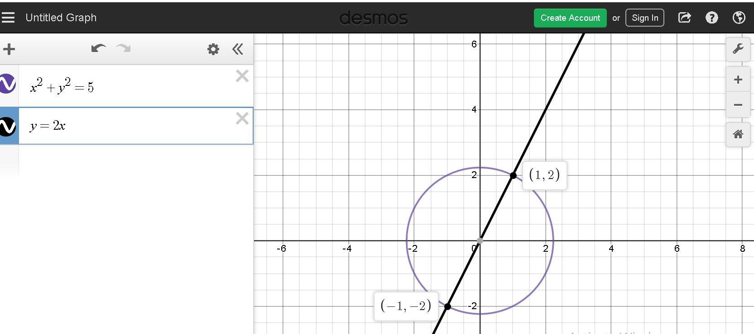
Task: Click the (-1, -2) coordinate label
Action: point(406,306)
